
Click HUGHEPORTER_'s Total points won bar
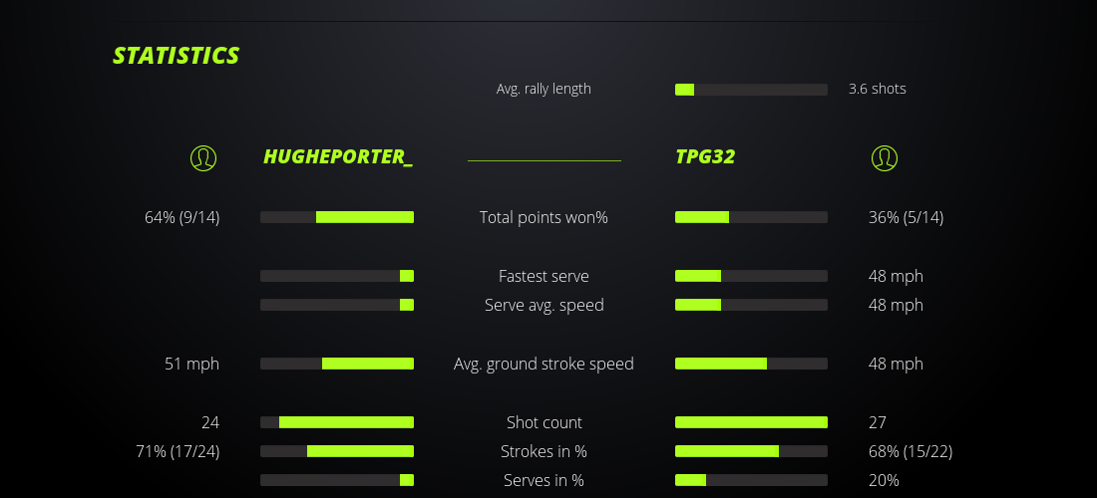(x=337, y=217)
